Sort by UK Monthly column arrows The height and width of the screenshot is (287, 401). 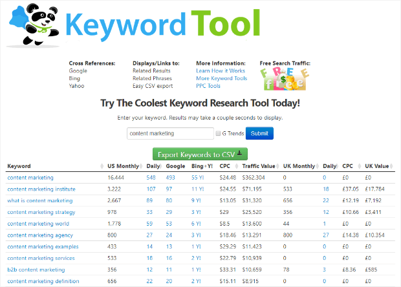[x=317, y=166]
